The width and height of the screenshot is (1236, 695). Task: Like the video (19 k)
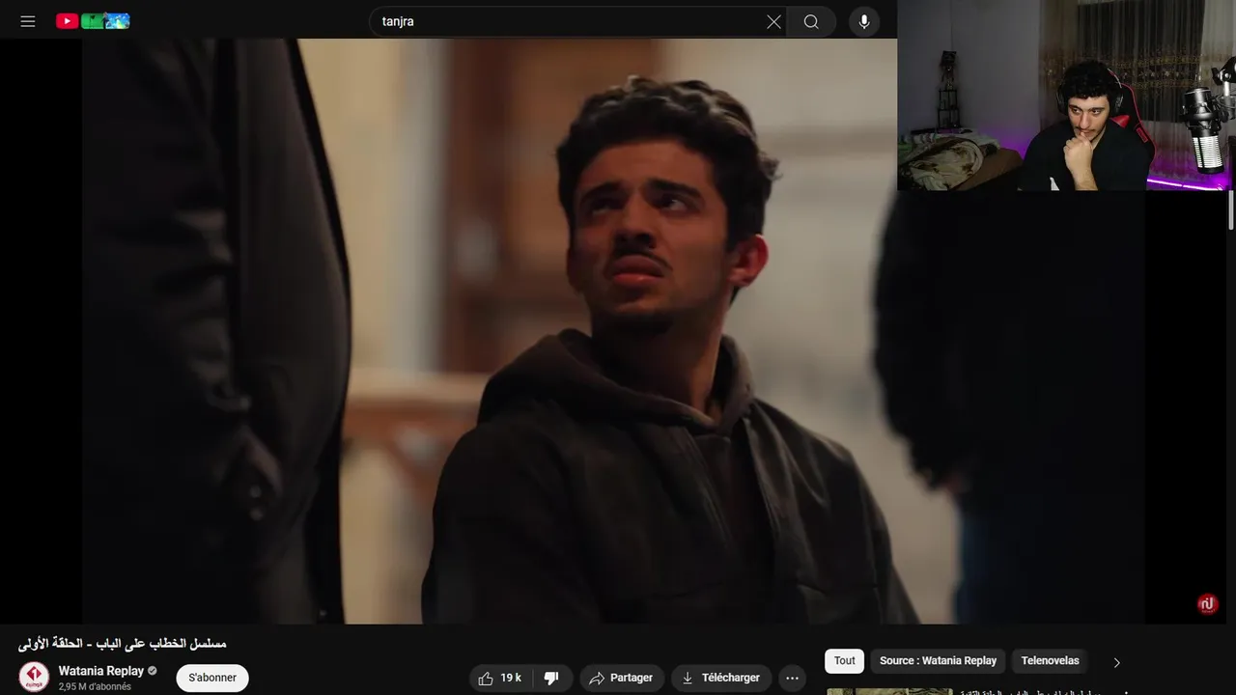[x=500, y=678]
